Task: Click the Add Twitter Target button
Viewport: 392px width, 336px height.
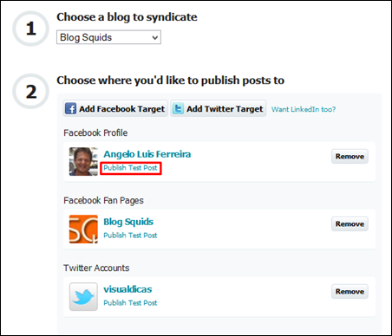Action: tap(219, 109)
